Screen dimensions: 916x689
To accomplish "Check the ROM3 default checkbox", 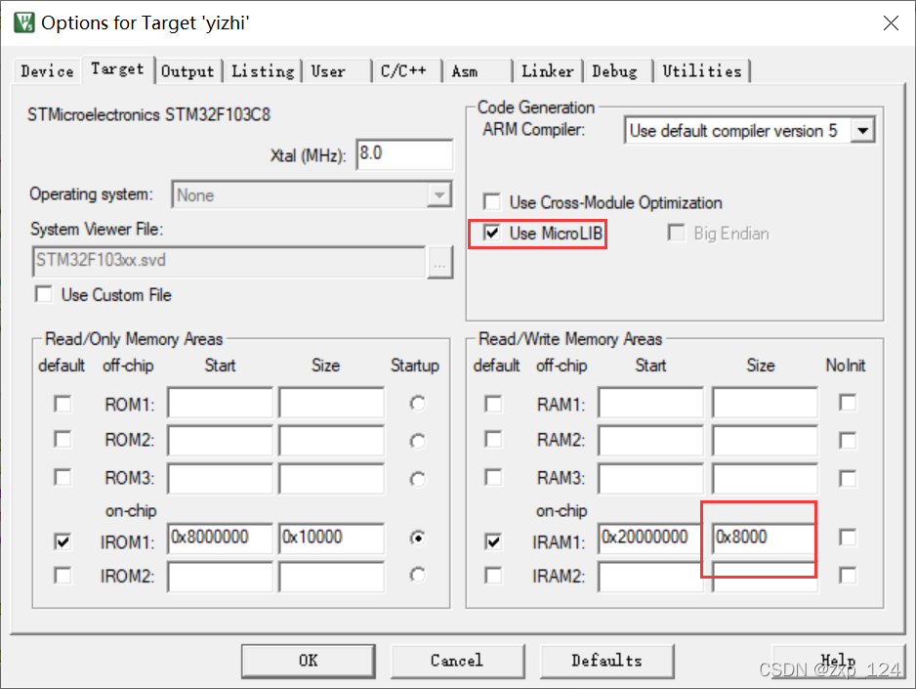I will 62,478.
